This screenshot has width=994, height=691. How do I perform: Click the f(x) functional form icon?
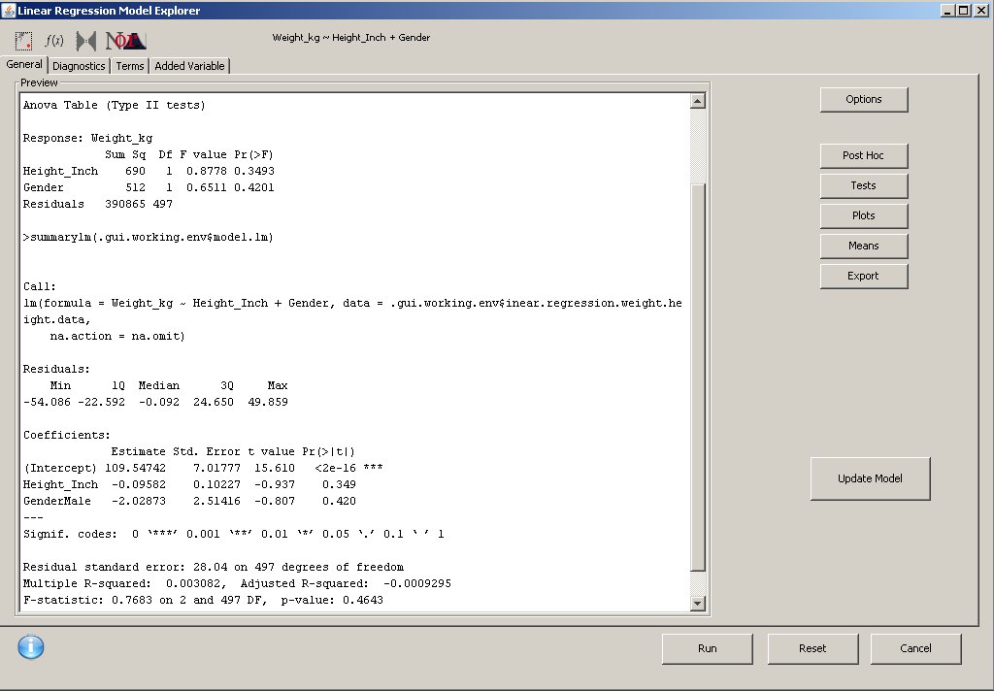[54, 41]
